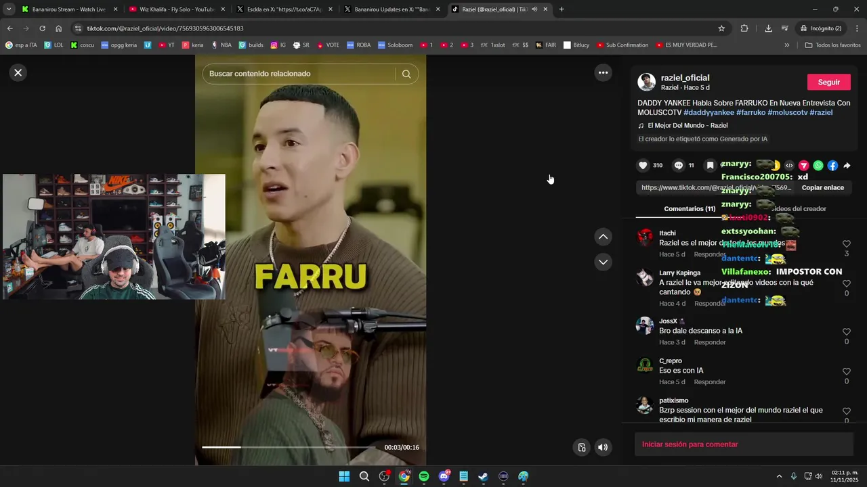Open 'Todos los favoritos' folder
The height and width of the screenshot is (487, 867).
click(x=832, y=45)
